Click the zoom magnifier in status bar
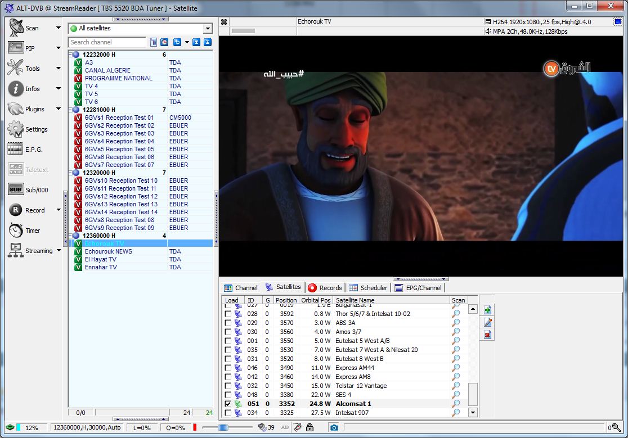The width and height of the screenshot is (628, 438). click(x=616, y=428)
